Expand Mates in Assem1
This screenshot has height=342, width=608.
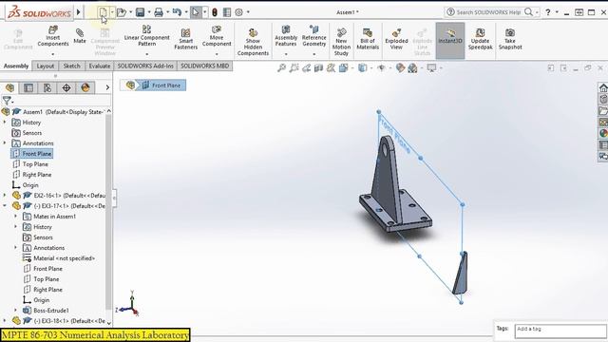(15, 217)
